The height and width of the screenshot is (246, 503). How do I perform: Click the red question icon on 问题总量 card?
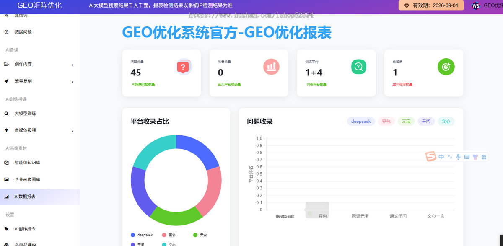(183, 67)
